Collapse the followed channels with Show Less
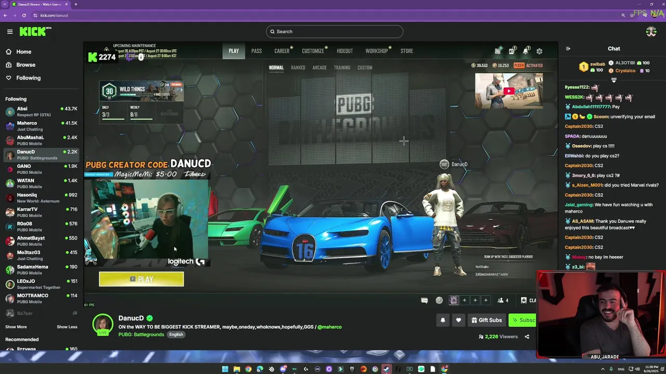 67,327
